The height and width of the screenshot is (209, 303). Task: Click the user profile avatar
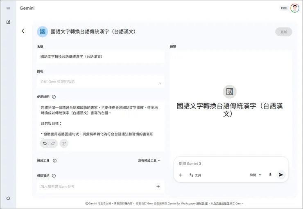295,8
